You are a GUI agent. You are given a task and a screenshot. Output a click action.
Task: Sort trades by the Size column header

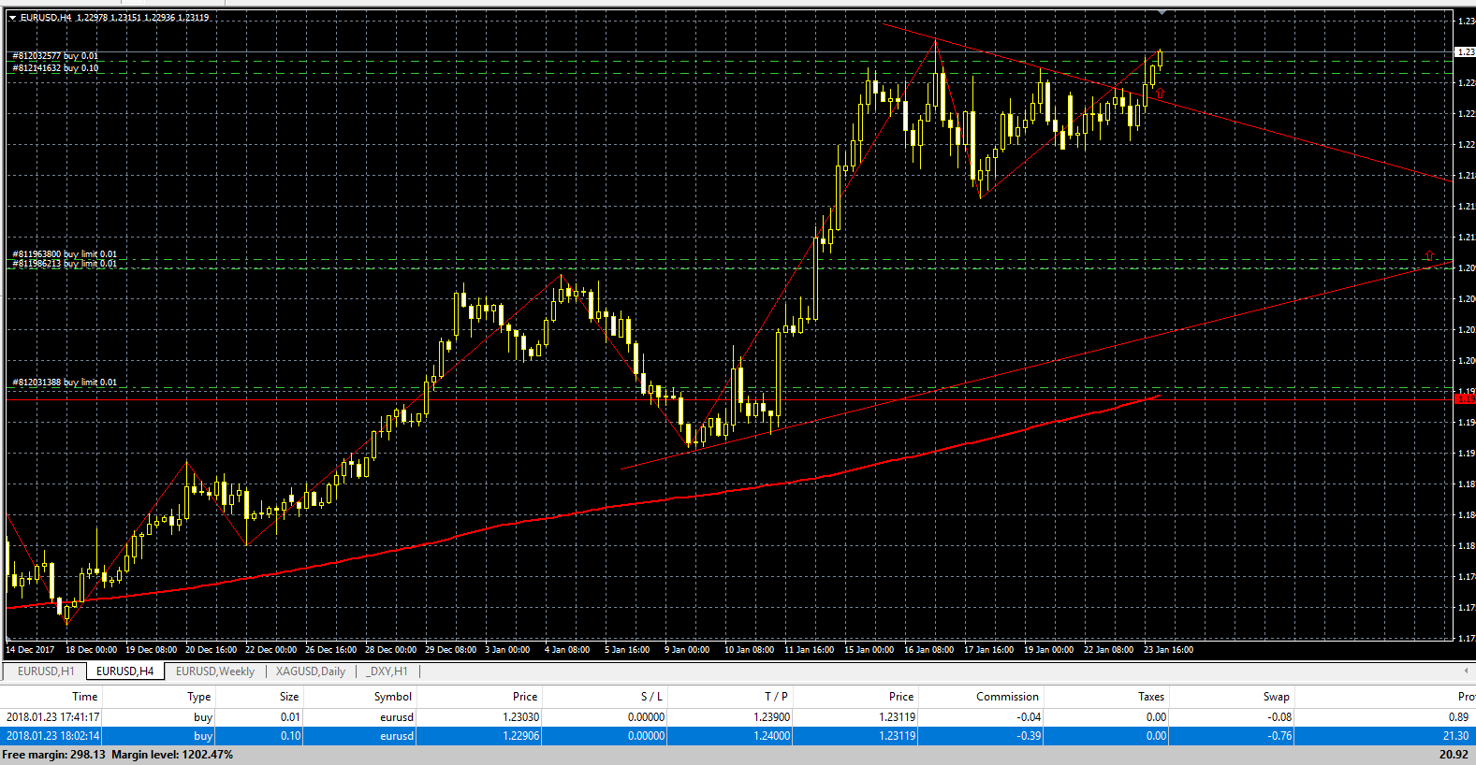[260, 697]
